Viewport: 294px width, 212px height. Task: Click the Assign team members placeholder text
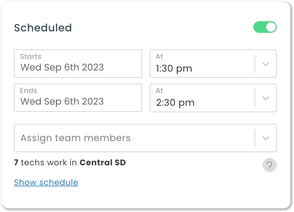click(x=76, y=138)
